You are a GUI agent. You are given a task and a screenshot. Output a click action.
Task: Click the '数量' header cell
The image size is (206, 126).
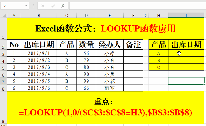point(86,44)
